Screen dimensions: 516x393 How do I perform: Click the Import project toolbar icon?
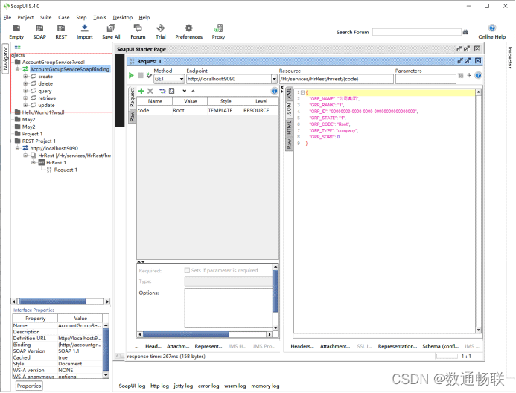85,28
